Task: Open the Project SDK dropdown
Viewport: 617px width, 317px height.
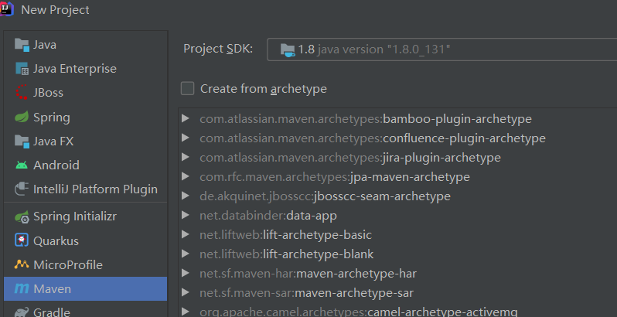Action: click(x=441, y=49)
